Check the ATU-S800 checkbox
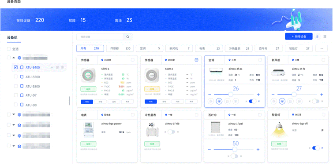This screenshot has width=333, height=164. click(x=16, y=86)
